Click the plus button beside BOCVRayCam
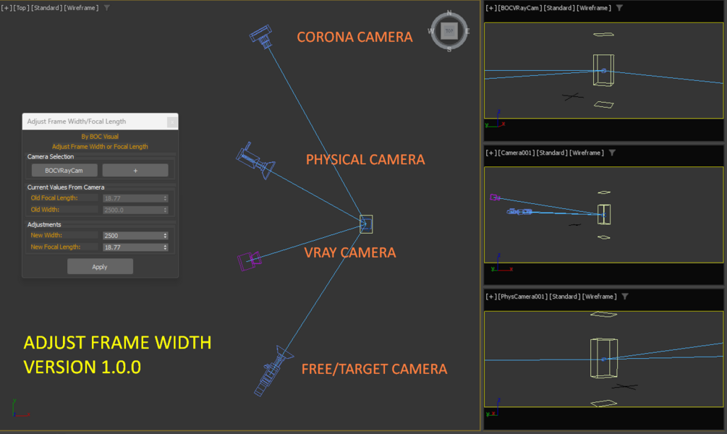This screenshot has height=434, width=727. [135, 170]
